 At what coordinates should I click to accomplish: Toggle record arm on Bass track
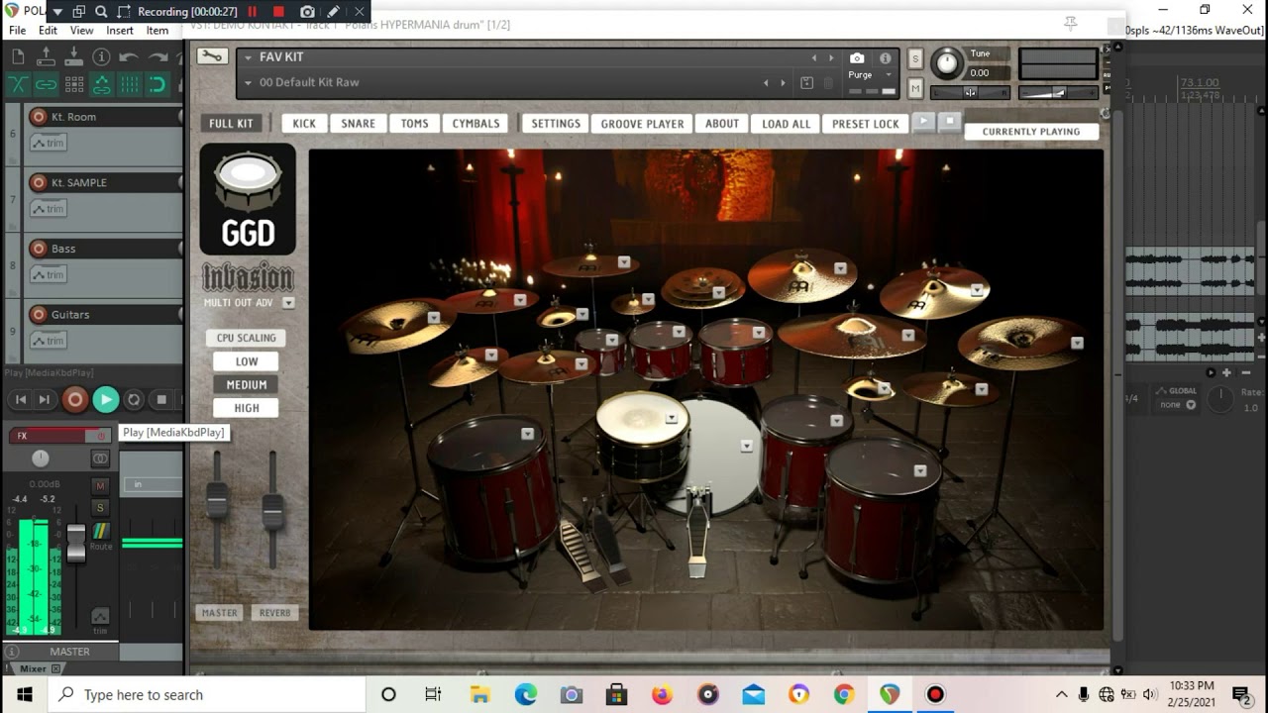point(39,249)
